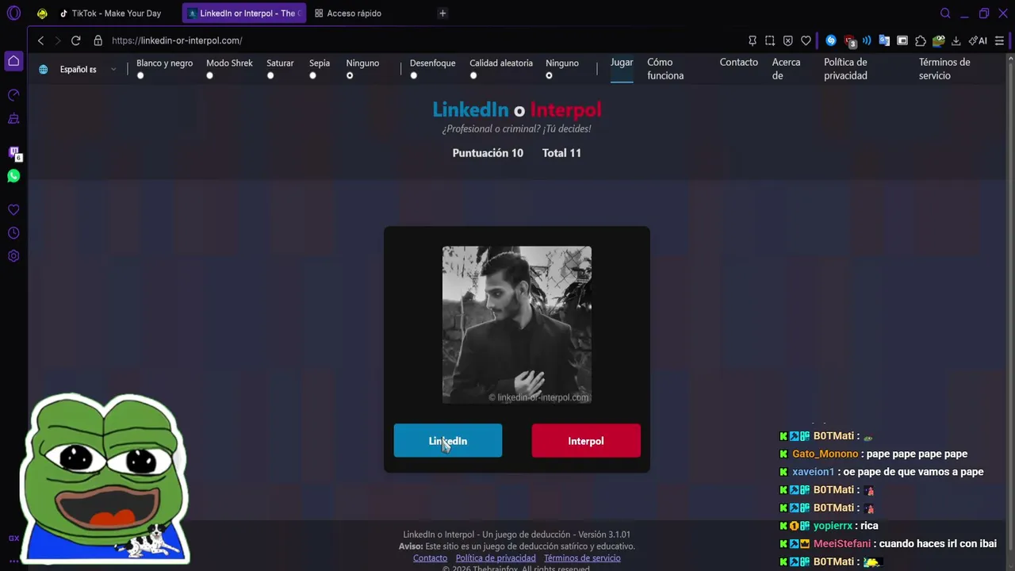The image size is (1015, 571).
Task: Open the Cómo funciona page
Action: pyautogui.click(x=665, y=69)
